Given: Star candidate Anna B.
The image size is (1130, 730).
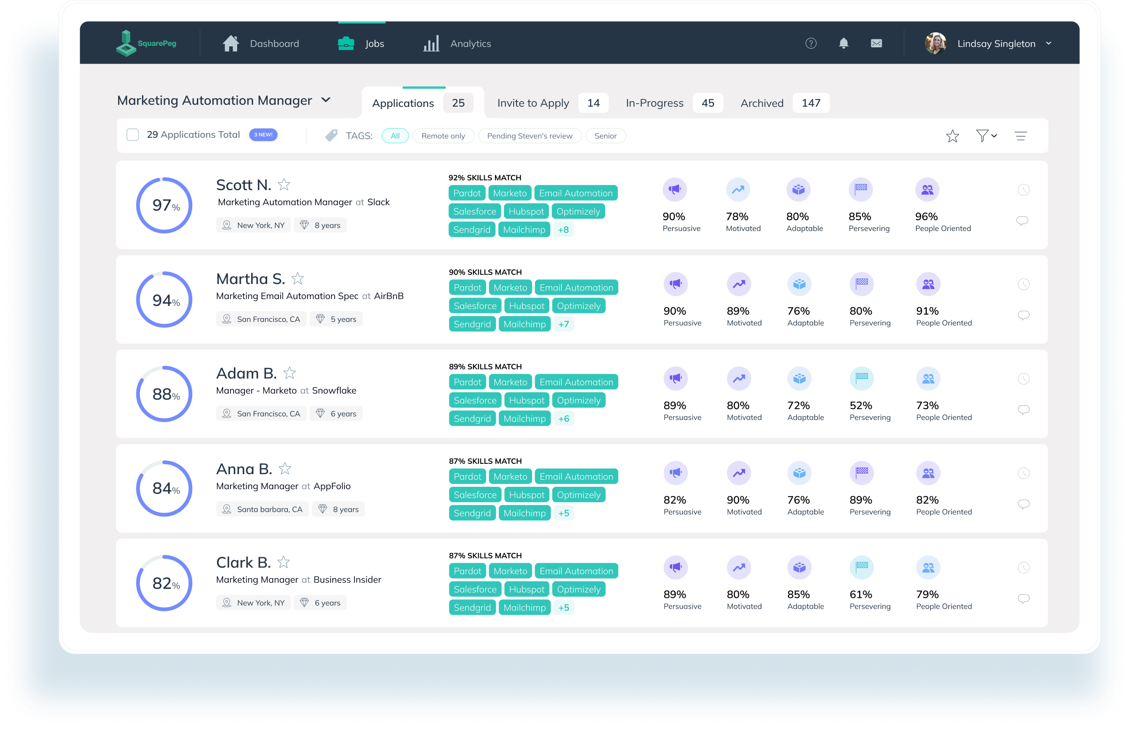Looking at the screenshot, I should click(x=284, y=469).
